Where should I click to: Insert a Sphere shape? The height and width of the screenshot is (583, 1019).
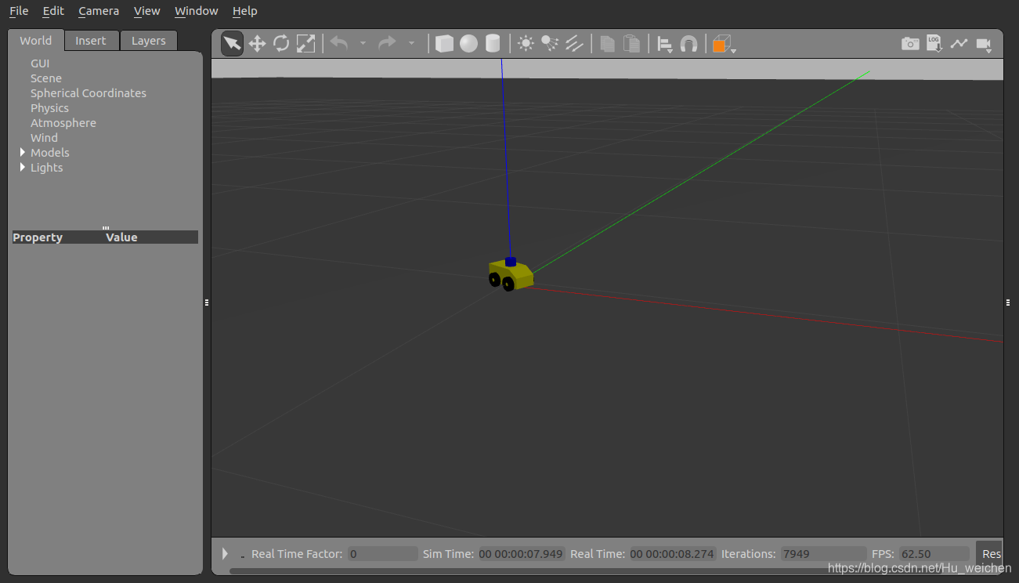468,44
